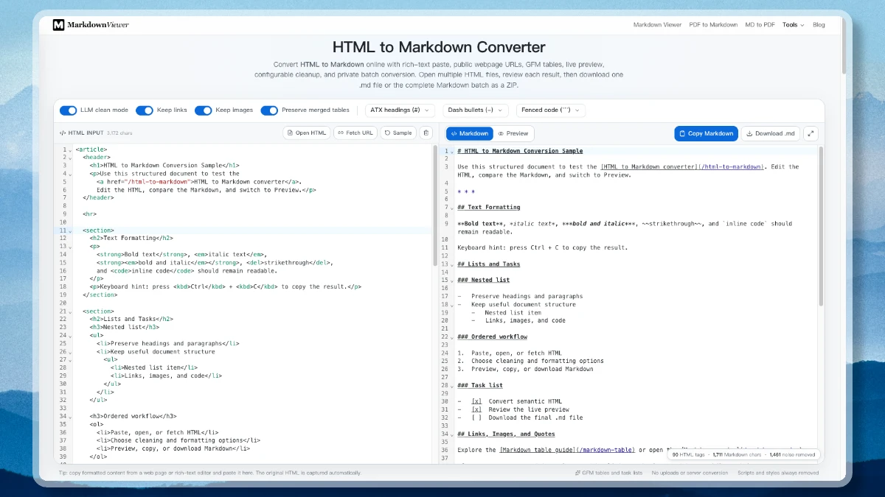
Task: Collapse Nested list fold in Markdown pane
Action: 451,281
